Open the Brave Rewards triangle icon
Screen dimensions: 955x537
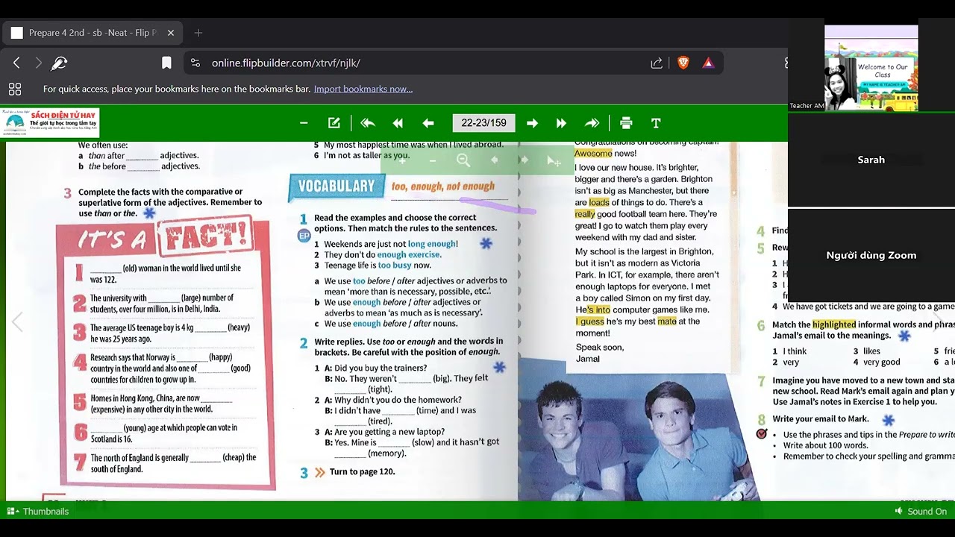tap(708, 63)
